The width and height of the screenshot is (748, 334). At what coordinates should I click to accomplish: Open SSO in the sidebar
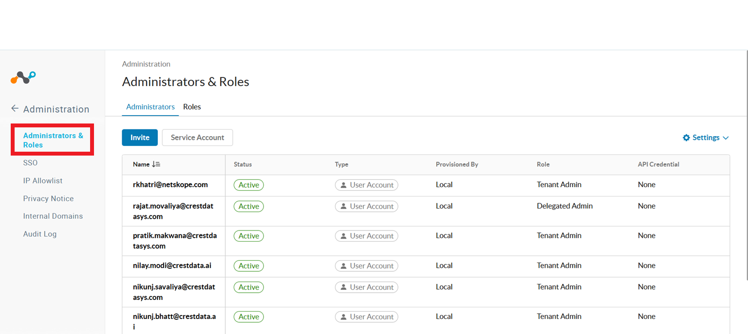click(30, 163)
